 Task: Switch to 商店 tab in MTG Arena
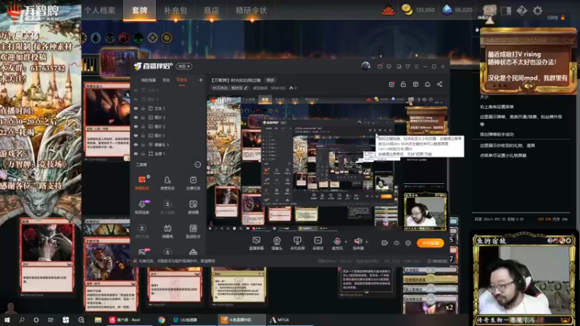pyautogui.click(x=211, y=10)
